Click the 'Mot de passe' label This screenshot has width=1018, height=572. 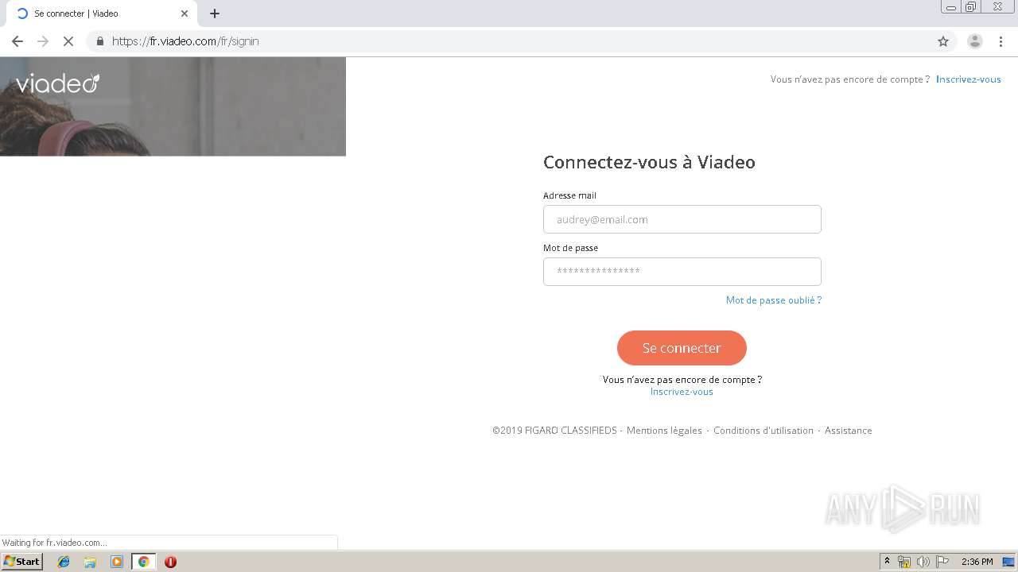click(x=570, y=248)
